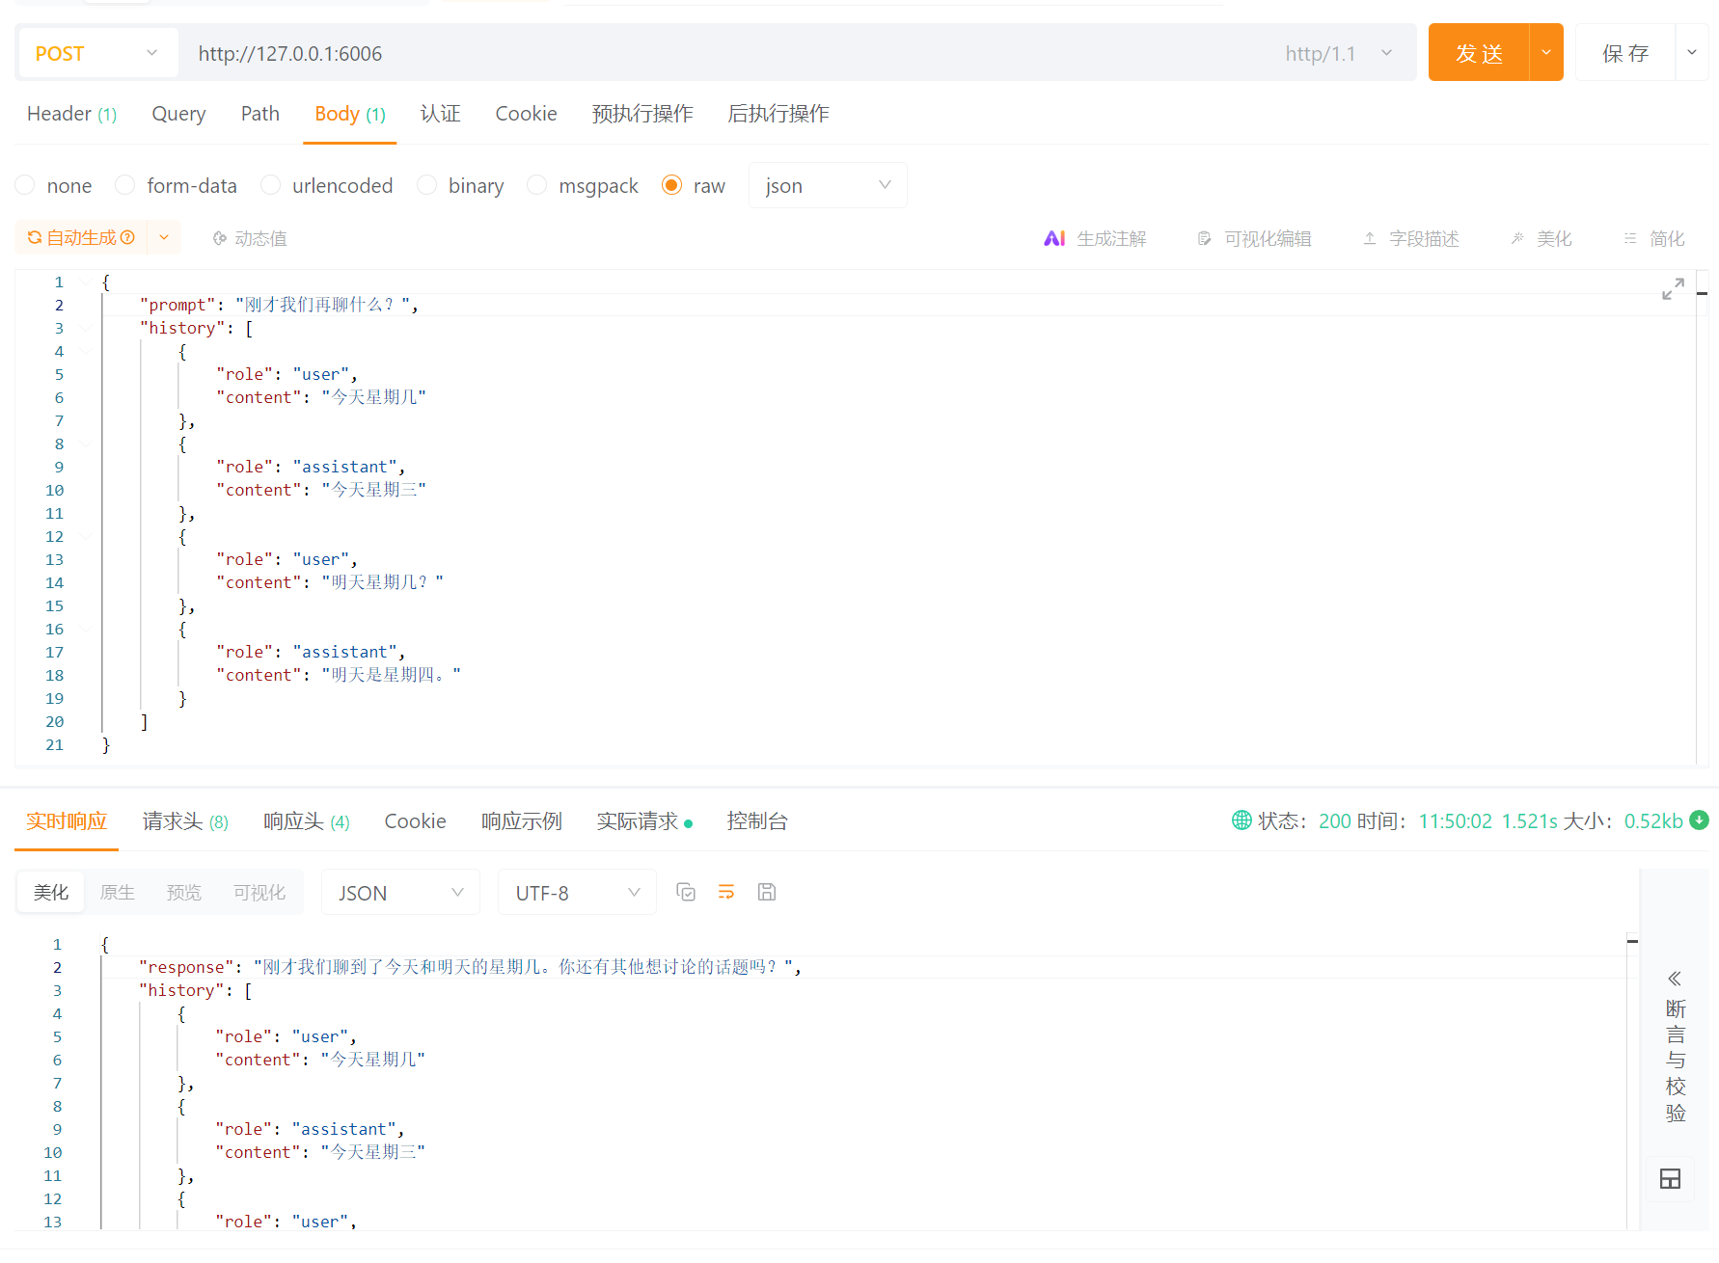Open the UTF-8 encoding dropdown
Viewport: 1719px width, 1263px height.
577,893
